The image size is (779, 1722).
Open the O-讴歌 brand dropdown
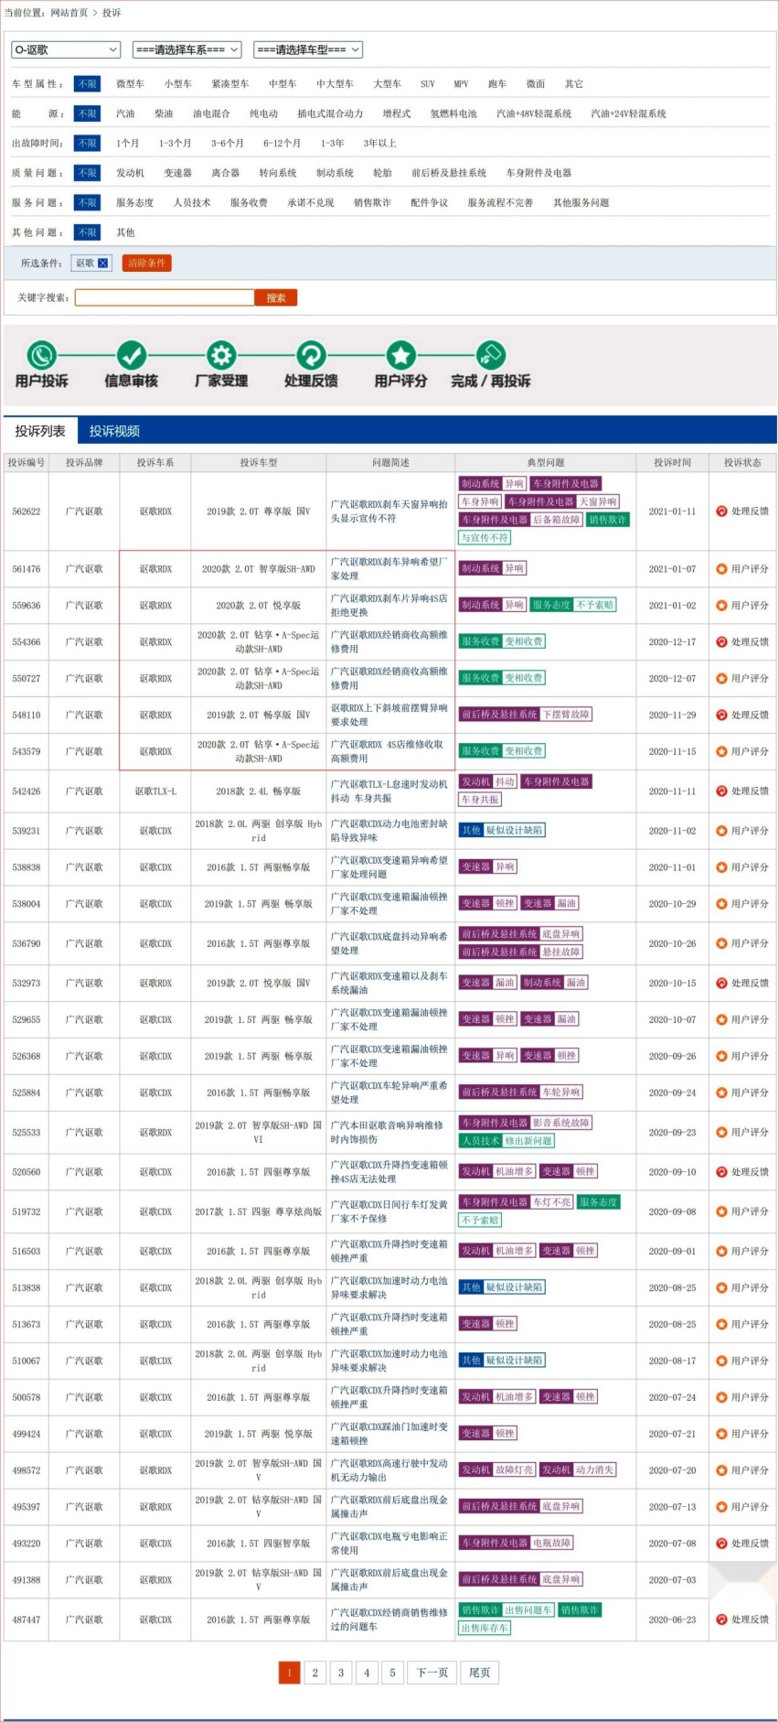[x=66, y=49]
